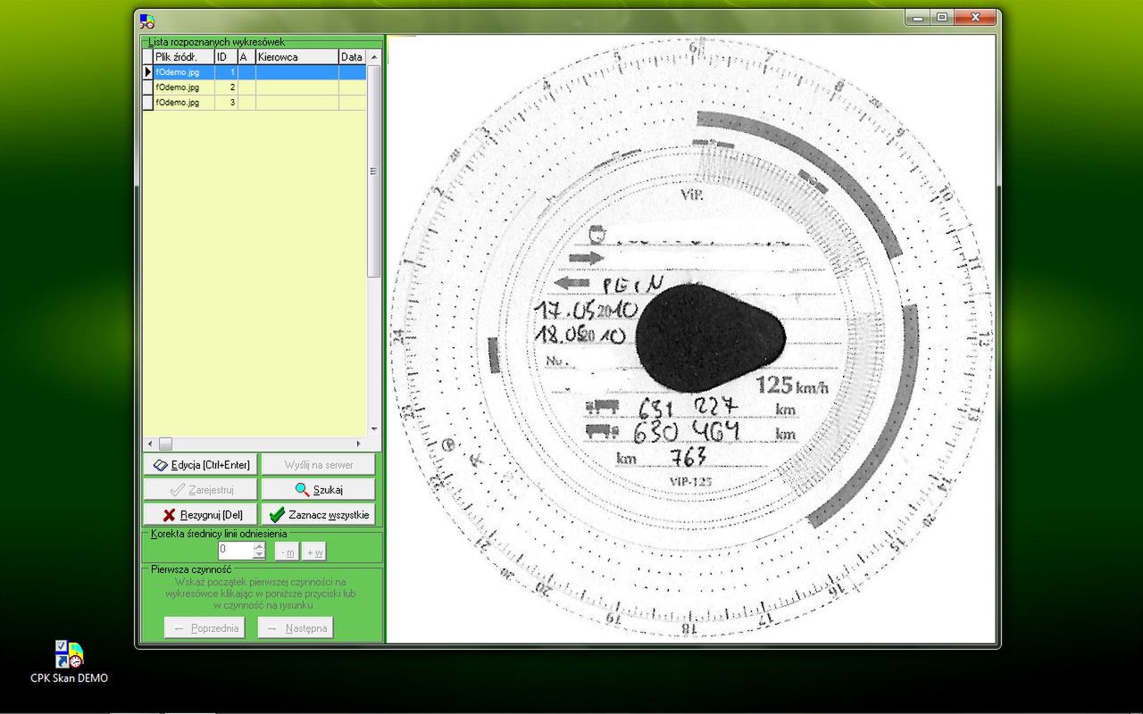Click the Kierowca cell in row ID 2
Screen dimensions: 1143x714
click(297, 87)
